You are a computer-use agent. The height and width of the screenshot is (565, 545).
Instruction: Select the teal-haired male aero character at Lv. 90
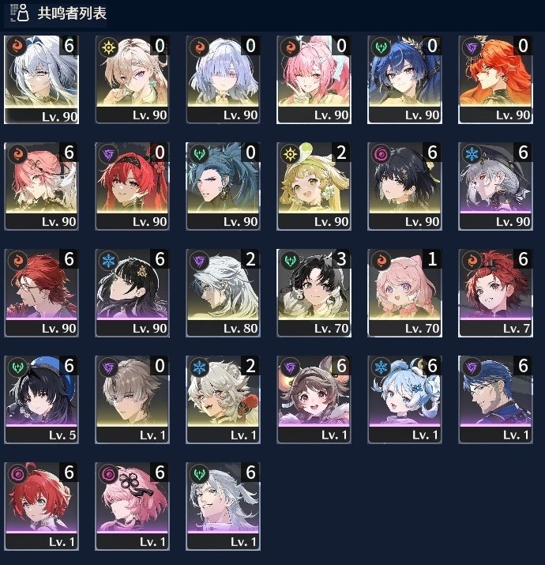coord(223,186)
